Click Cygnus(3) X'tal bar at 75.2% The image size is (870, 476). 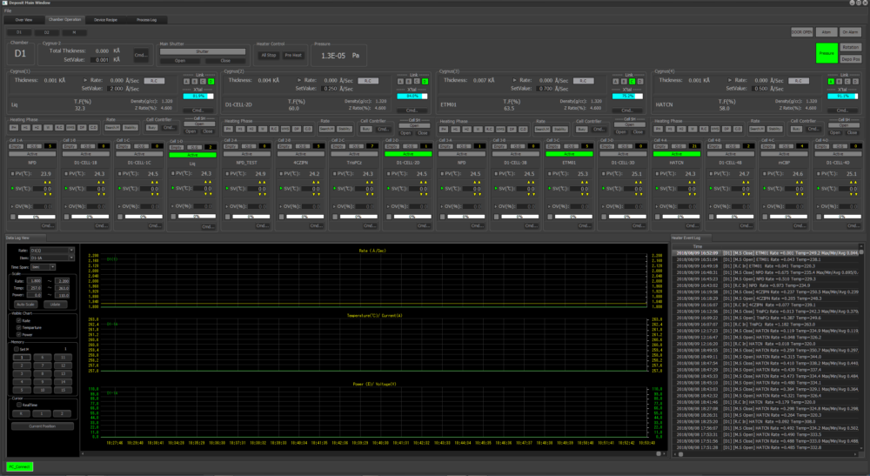pos(627,96)
